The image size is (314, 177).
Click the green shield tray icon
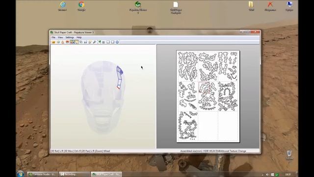click(x=277, y=175)
